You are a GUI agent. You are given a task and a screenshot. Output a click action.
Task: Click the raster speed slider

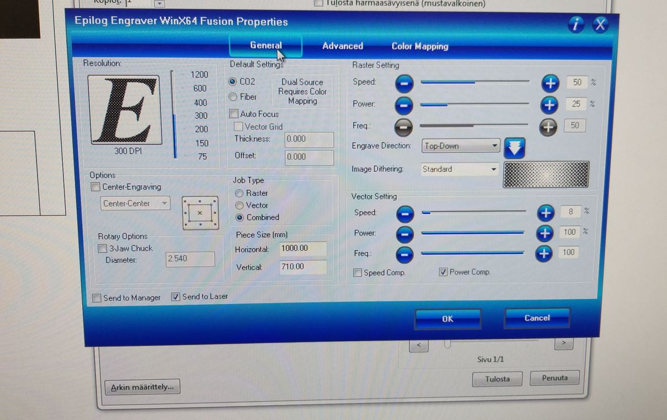point(475,82)
